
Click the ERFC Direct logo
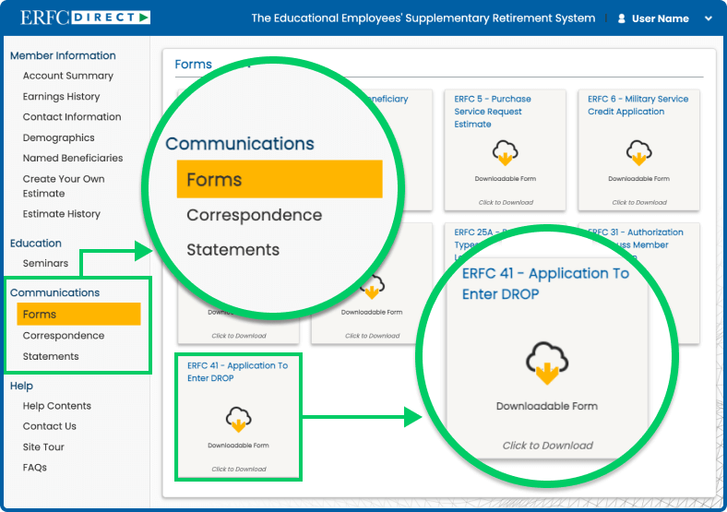pyautogui.click(x=85, y=18)
